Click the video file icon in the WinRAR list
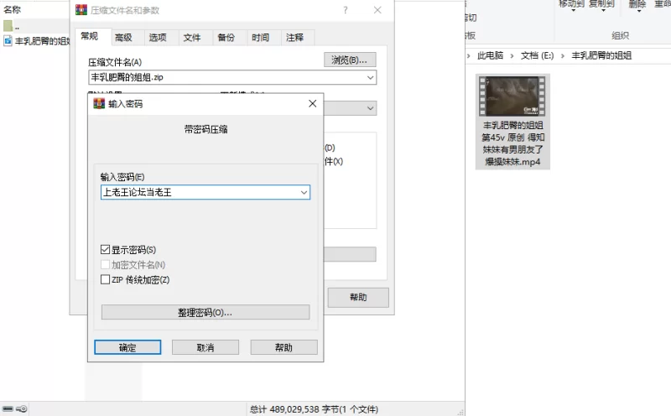This screenshot has height=416, width=671. [8, 40]
